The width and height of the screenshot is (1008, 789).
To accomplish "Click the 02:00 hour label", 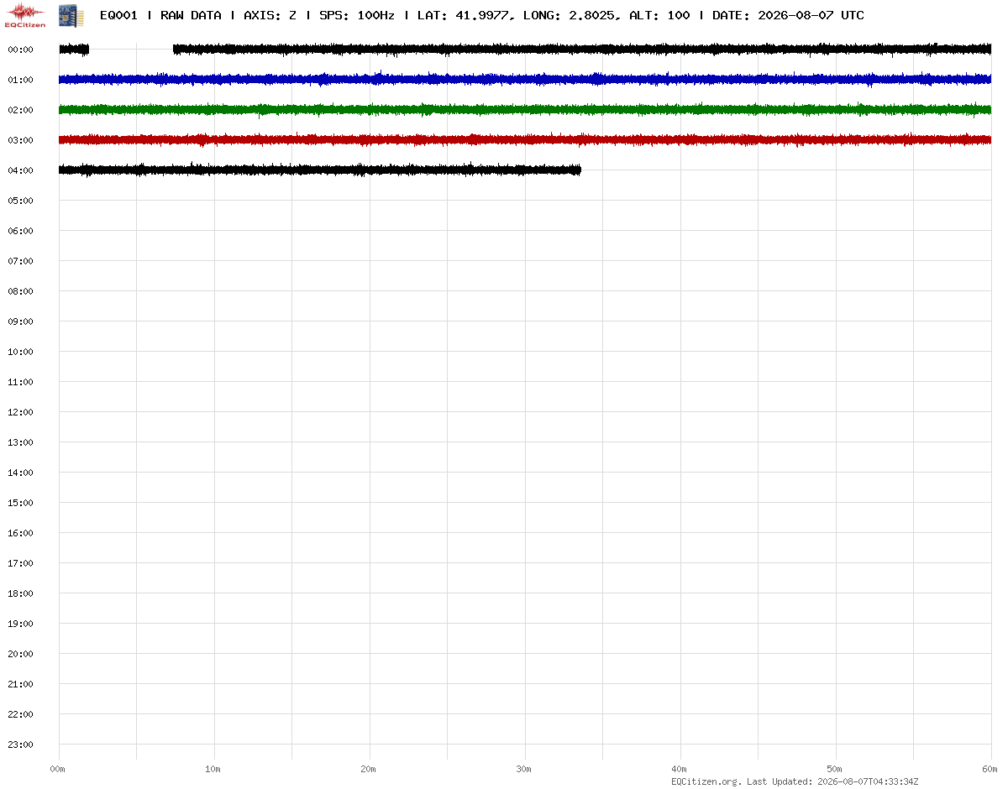I will pos(20,110).
